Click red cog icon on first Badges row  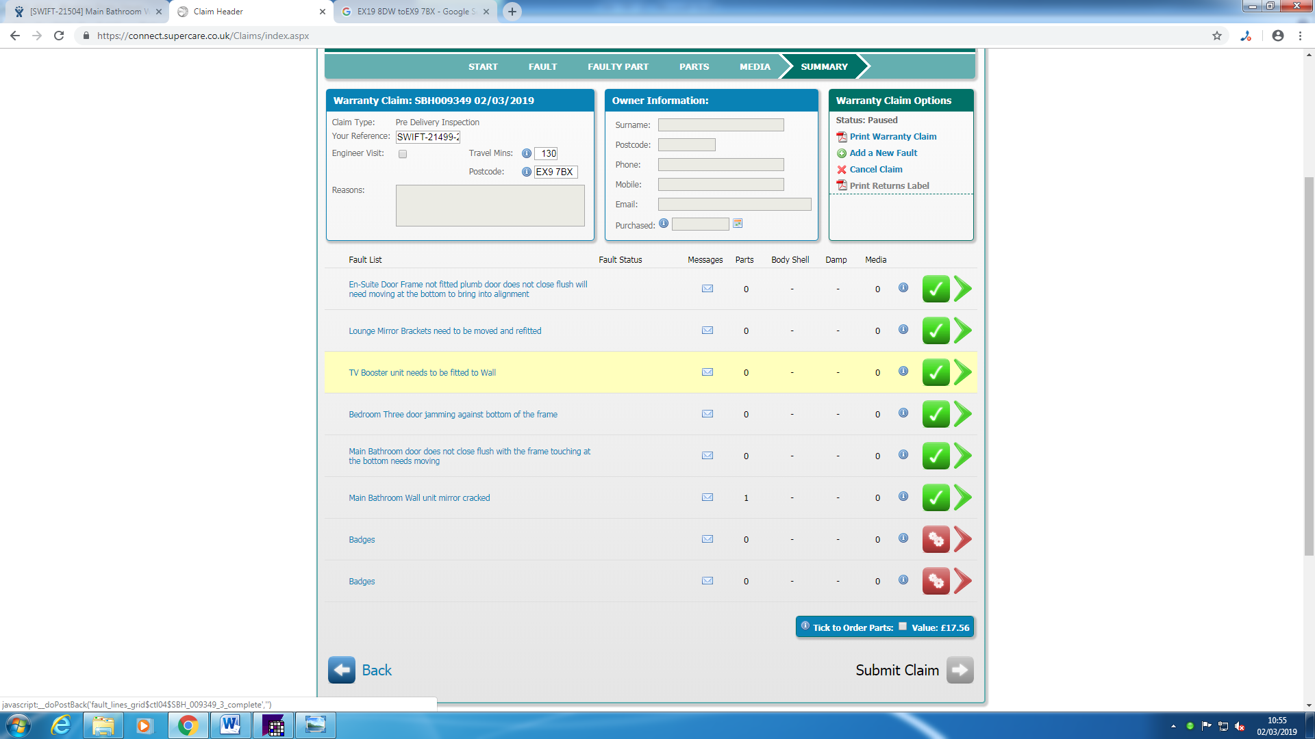coord(936,540)
